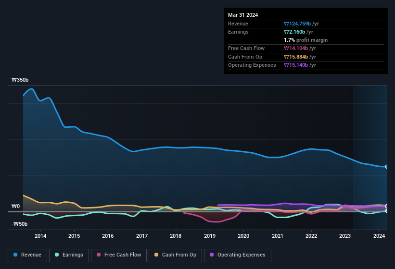Click the 2014 x-axis label
This screenshot has width=395, height=269.
click(x=40, y=236)
